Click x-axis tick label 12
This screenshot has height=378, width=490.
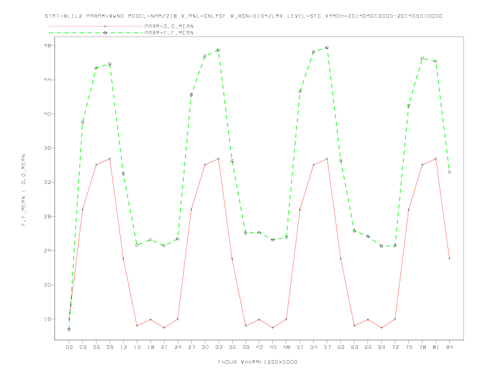click(124, 347)
